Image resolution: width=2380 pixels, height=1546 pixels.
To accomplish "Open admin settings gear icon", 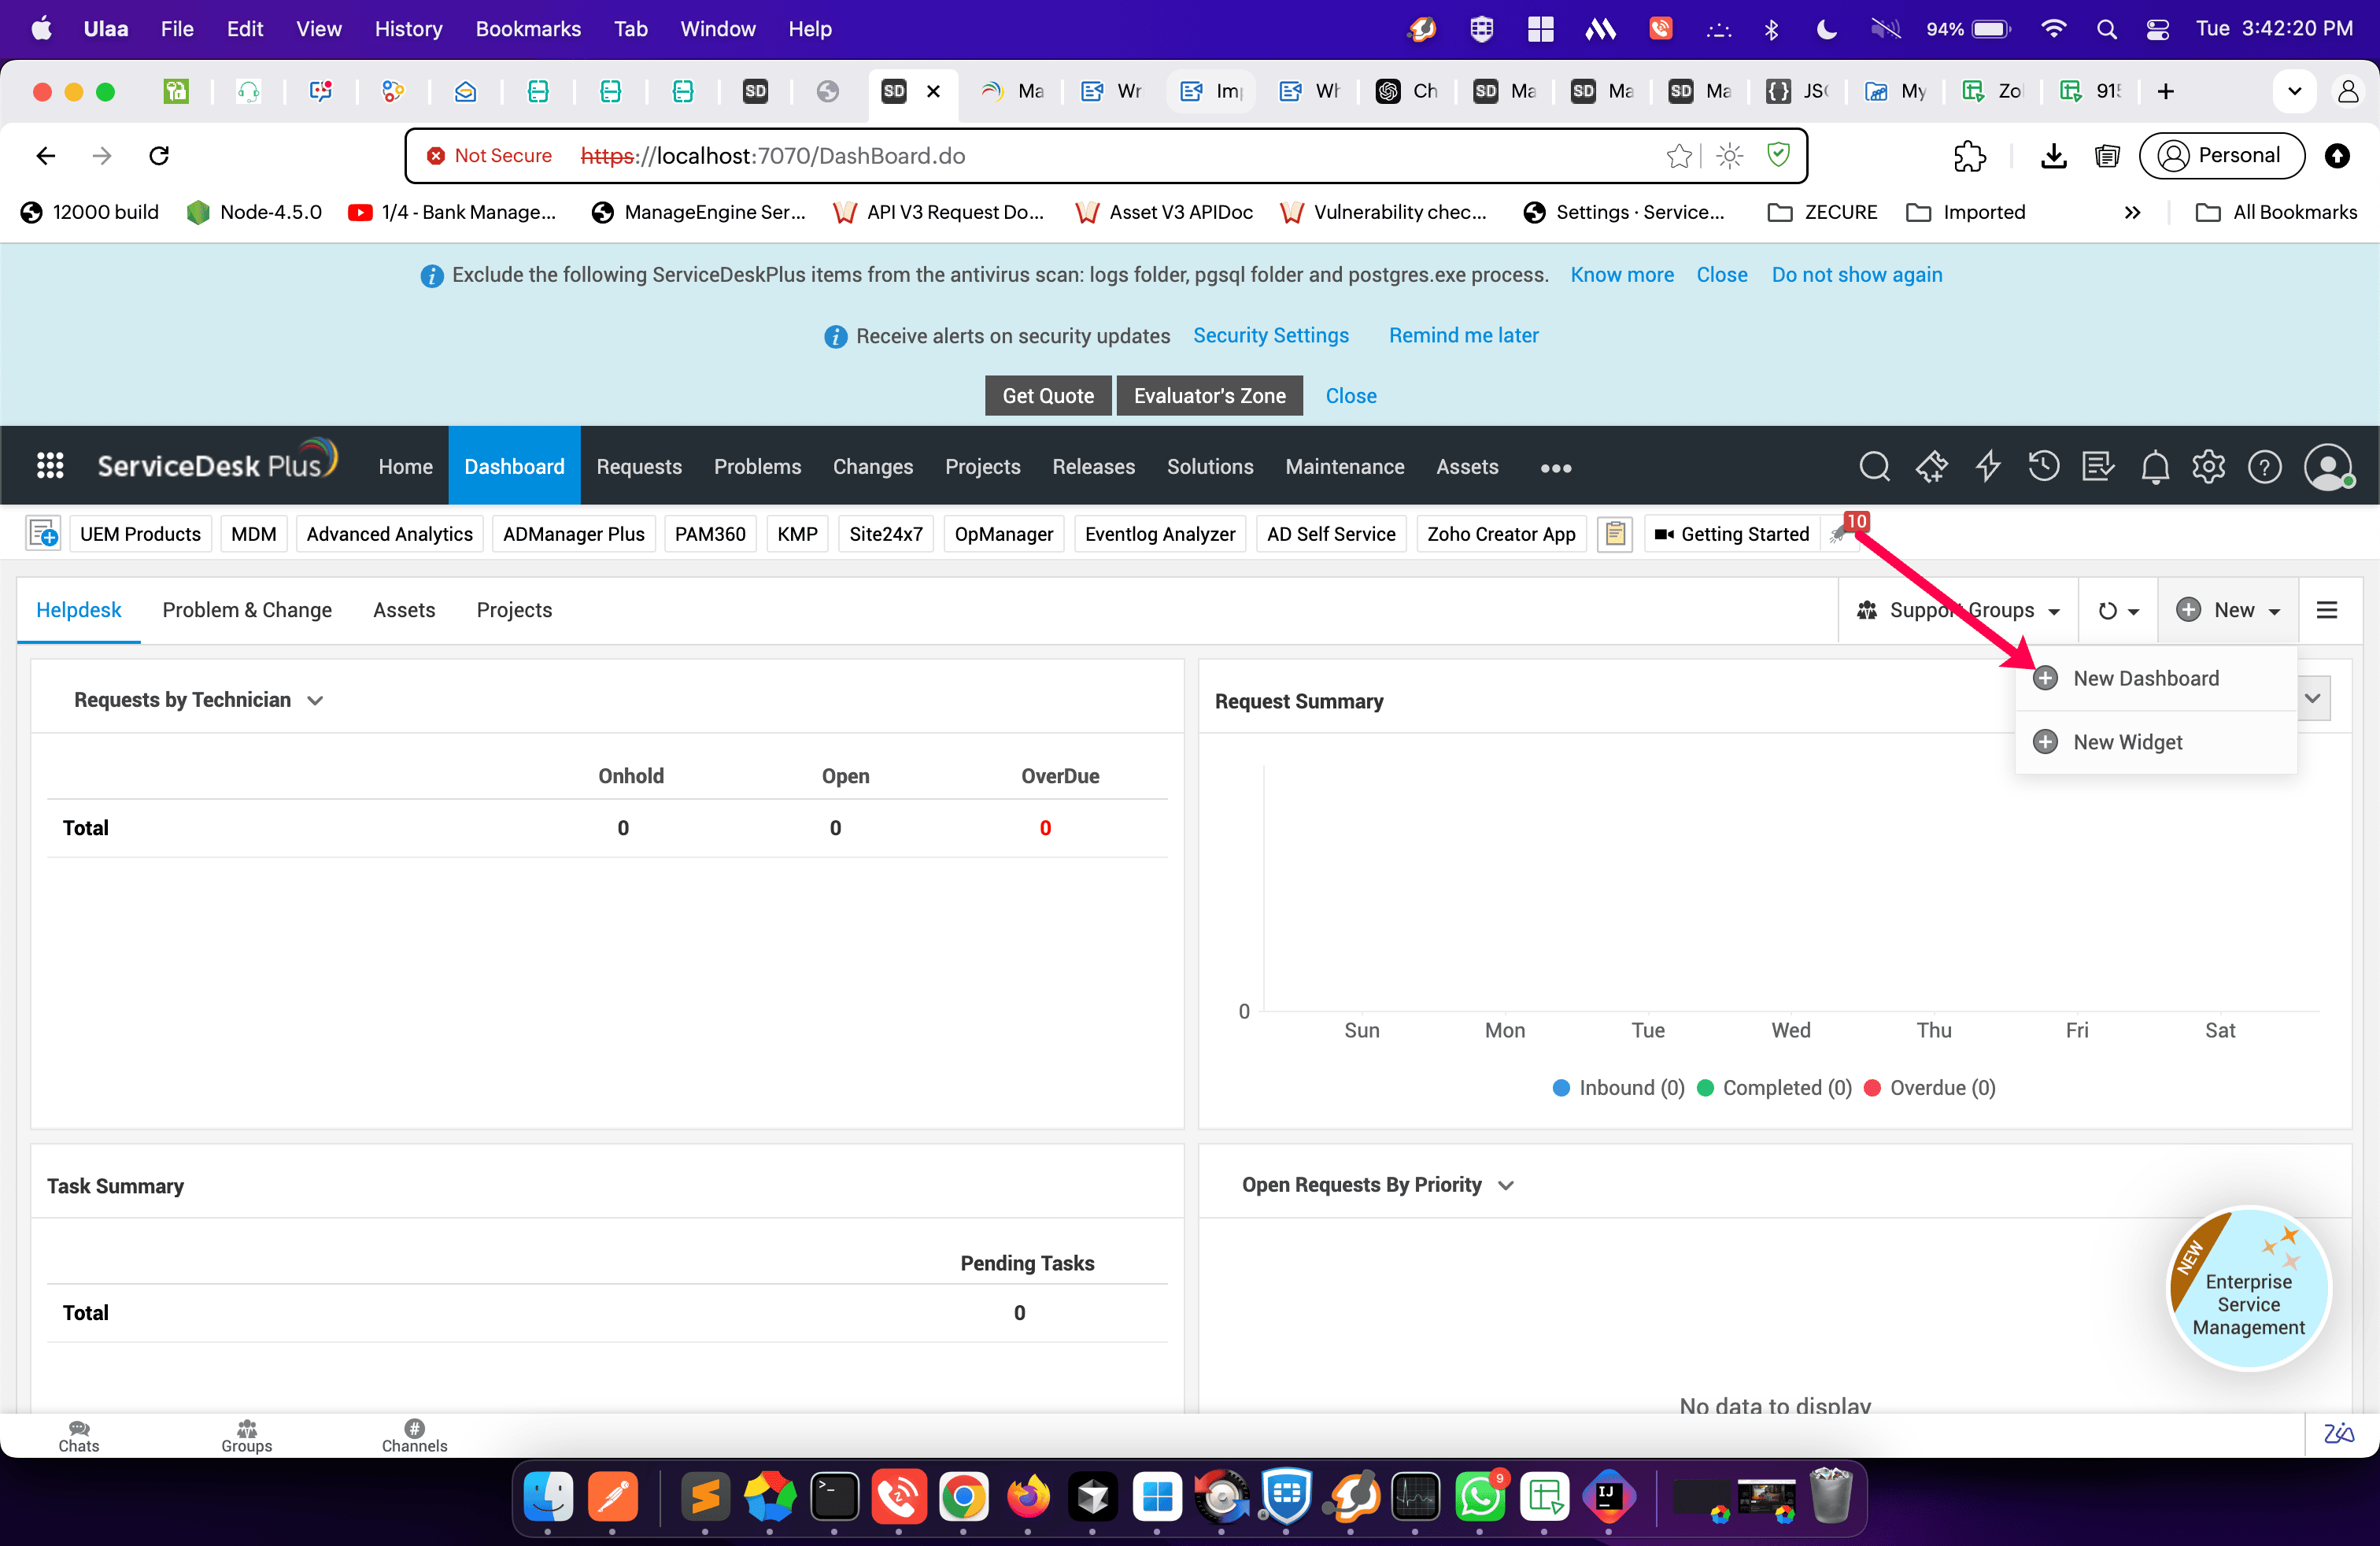I will [x=2209, y=467].
